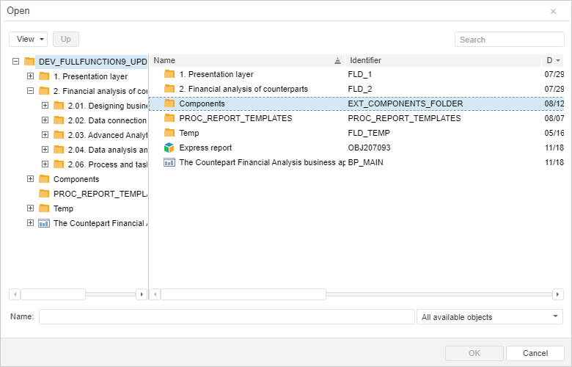Click the Components folder icon in tree
This screenshot has height=367, width=572.
[44, 179]
